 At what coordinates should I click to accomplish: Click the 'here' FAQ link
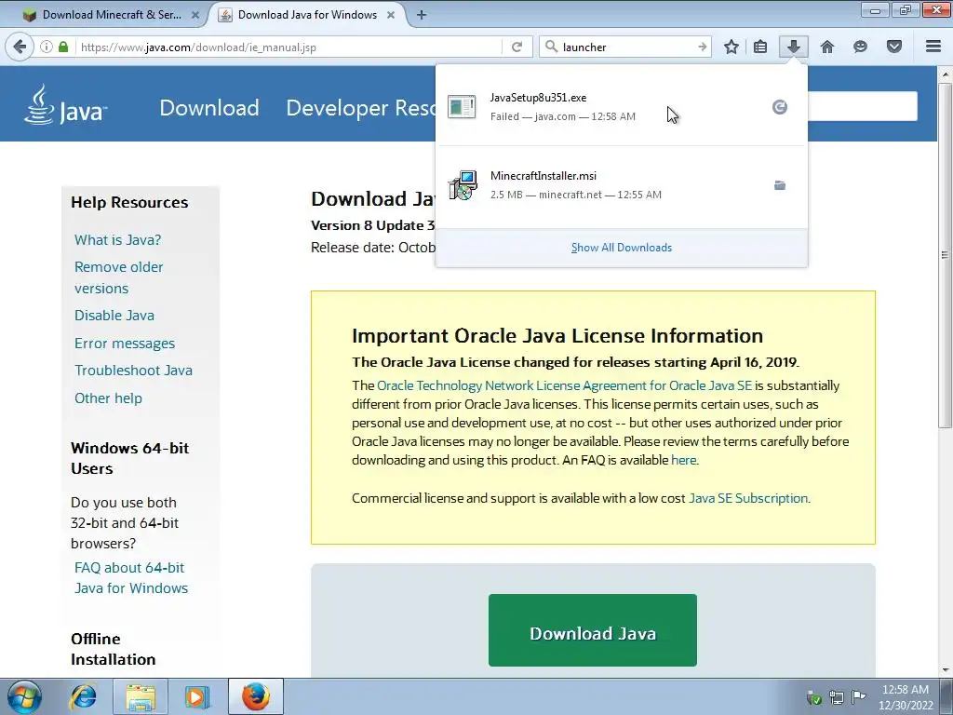684,460
